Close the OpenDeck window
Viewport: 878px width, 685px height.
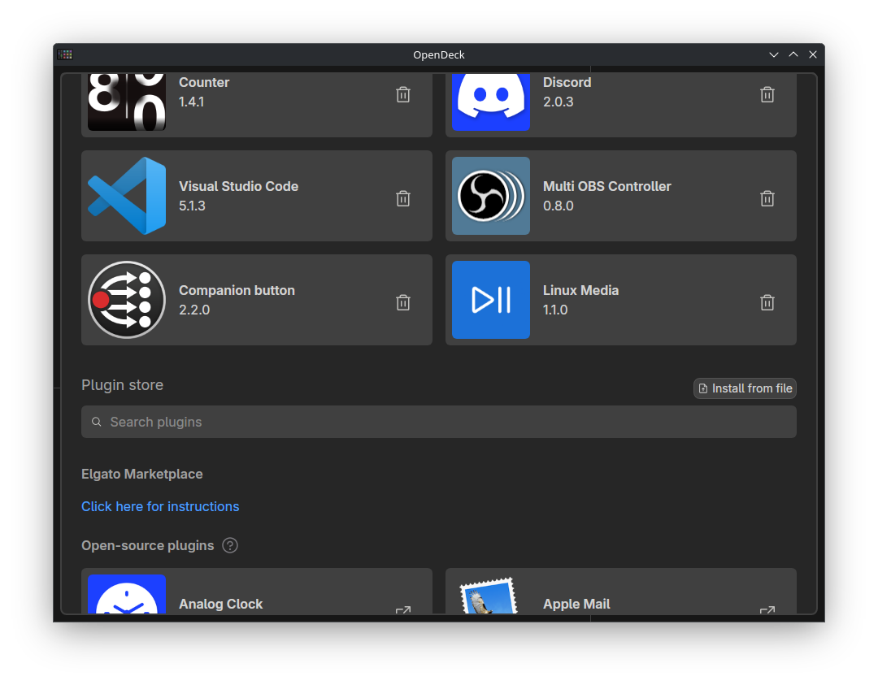[x=813, y=54]
